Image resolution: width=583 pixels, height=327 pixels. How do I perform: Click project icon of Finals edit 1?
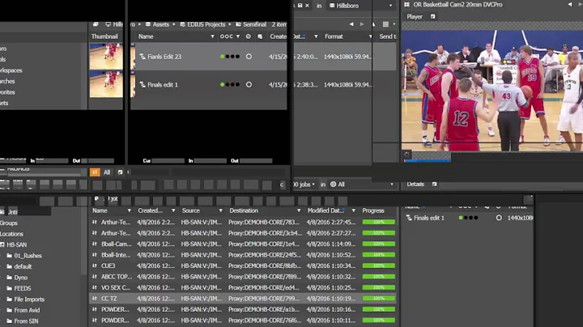coord(143,85)
